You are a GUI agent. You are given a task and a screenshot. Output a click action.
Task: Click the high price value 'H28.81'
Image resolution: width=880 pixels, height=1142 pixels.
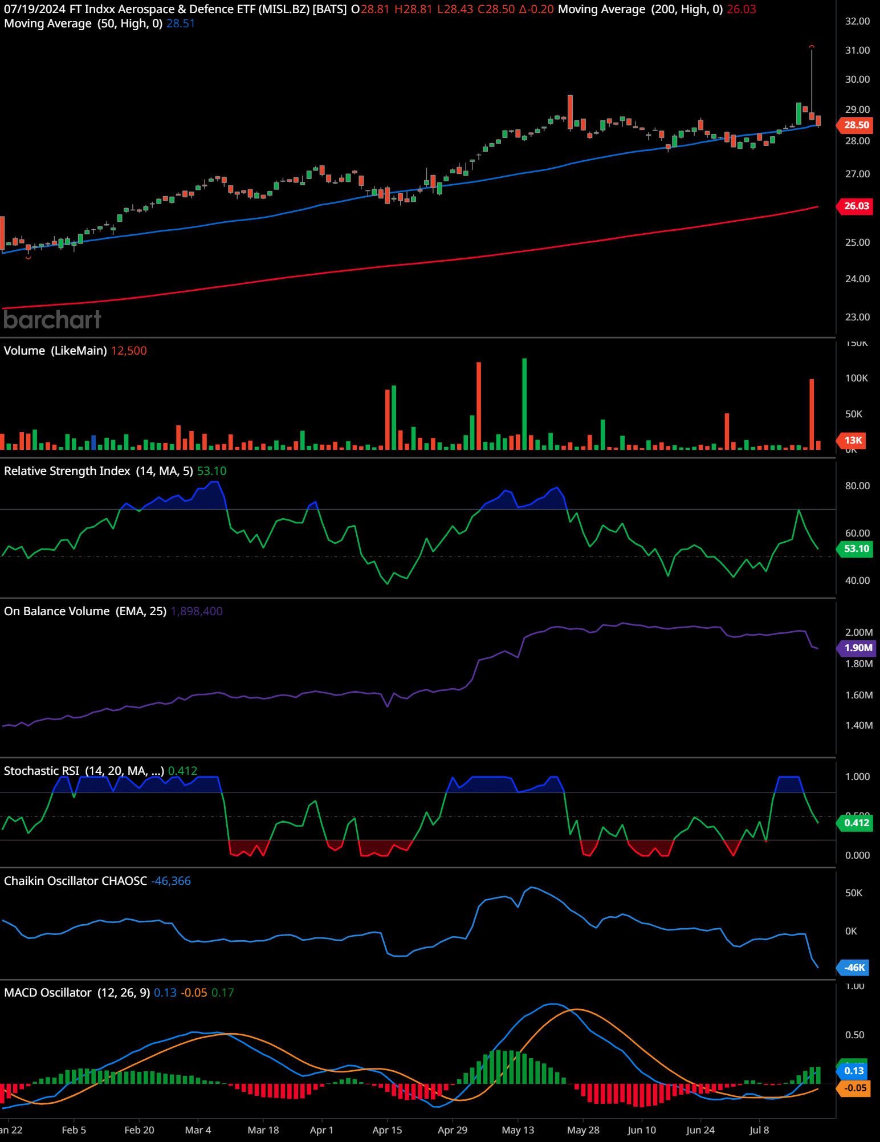[x=413, y=9]
